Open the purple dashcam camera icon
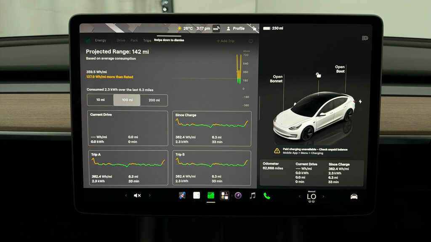Image resolution: width=431 pixels, height=242 pixels. click(x=238, y=195)
